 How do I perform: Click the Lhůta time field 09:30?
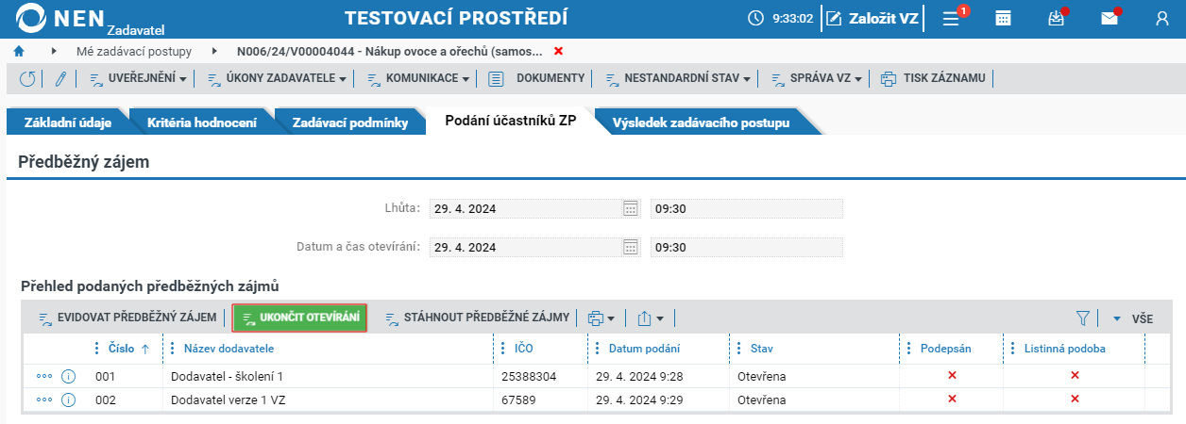pyautogui.click(x=746, y=208)
